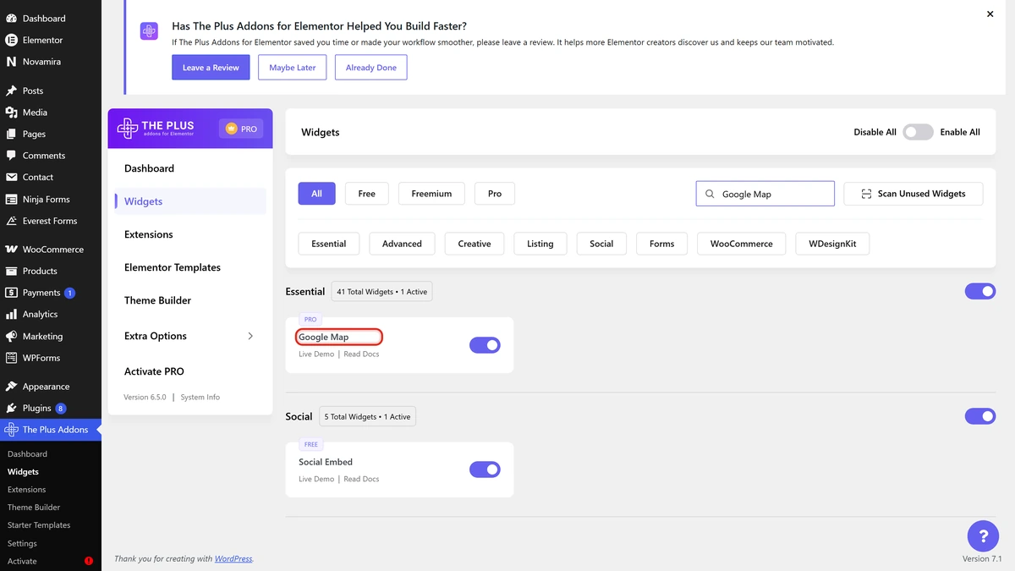
Task: Click the Media library icon
Action: coord(11,113)
